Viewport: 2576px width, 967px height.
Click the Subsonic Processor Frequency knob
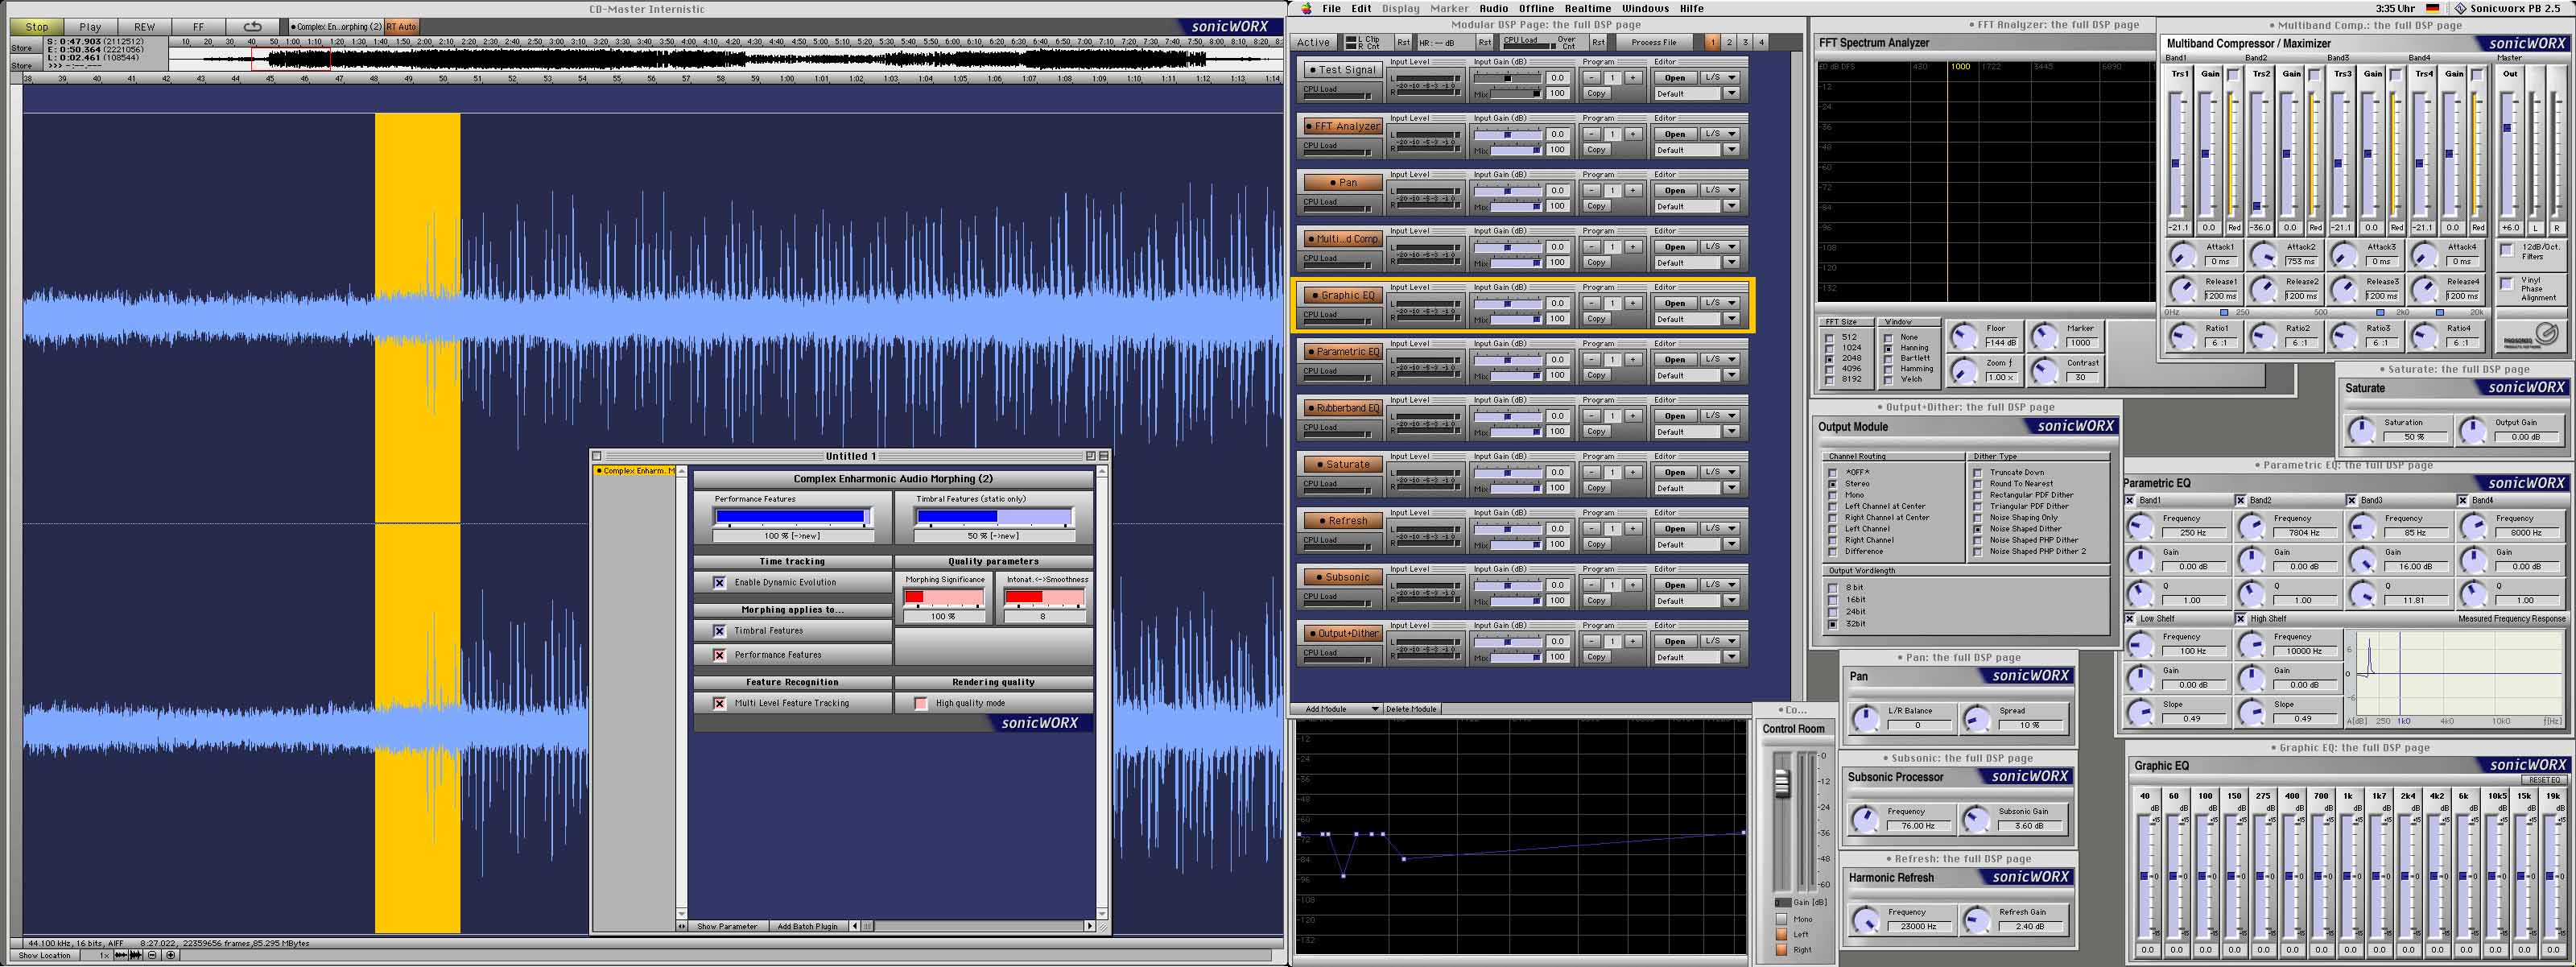point(1865,819)
